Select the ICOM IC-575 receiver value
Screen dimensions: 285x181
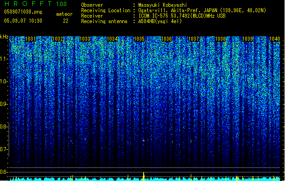(182, 16)
